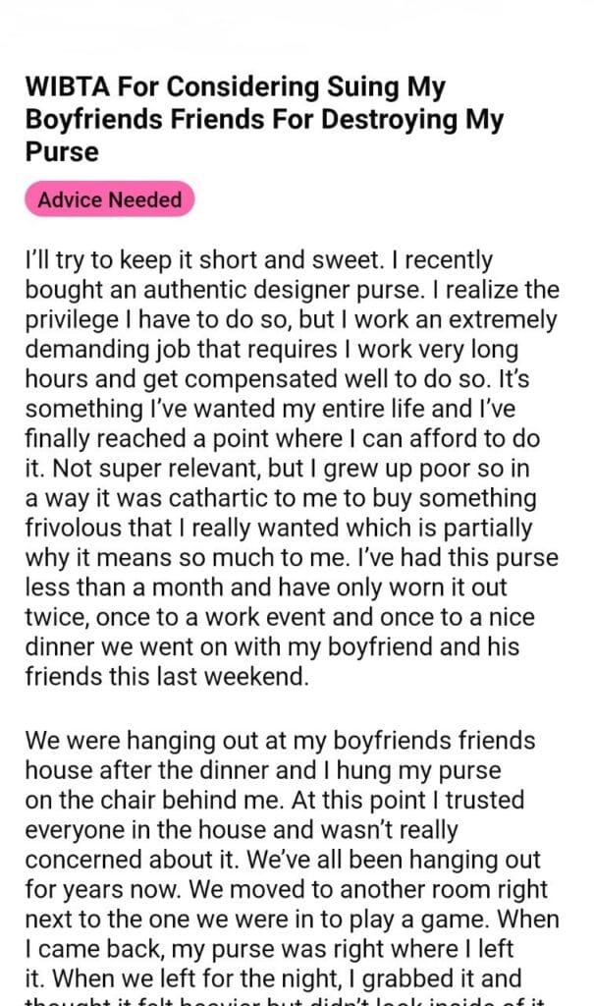Viewport: 594px width, 1006px height.
Task: Click the word "Purse" ending the title
Action: [x=63, y=153]
